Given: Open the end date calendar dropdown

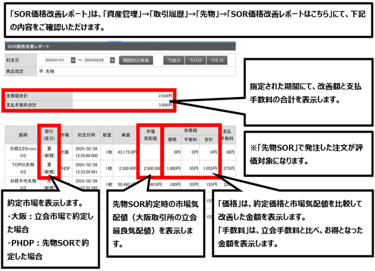Looking at the screenshot, I should pos(113,61).
